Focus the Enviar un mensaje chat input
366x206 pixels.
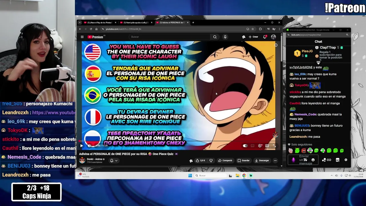304,160
